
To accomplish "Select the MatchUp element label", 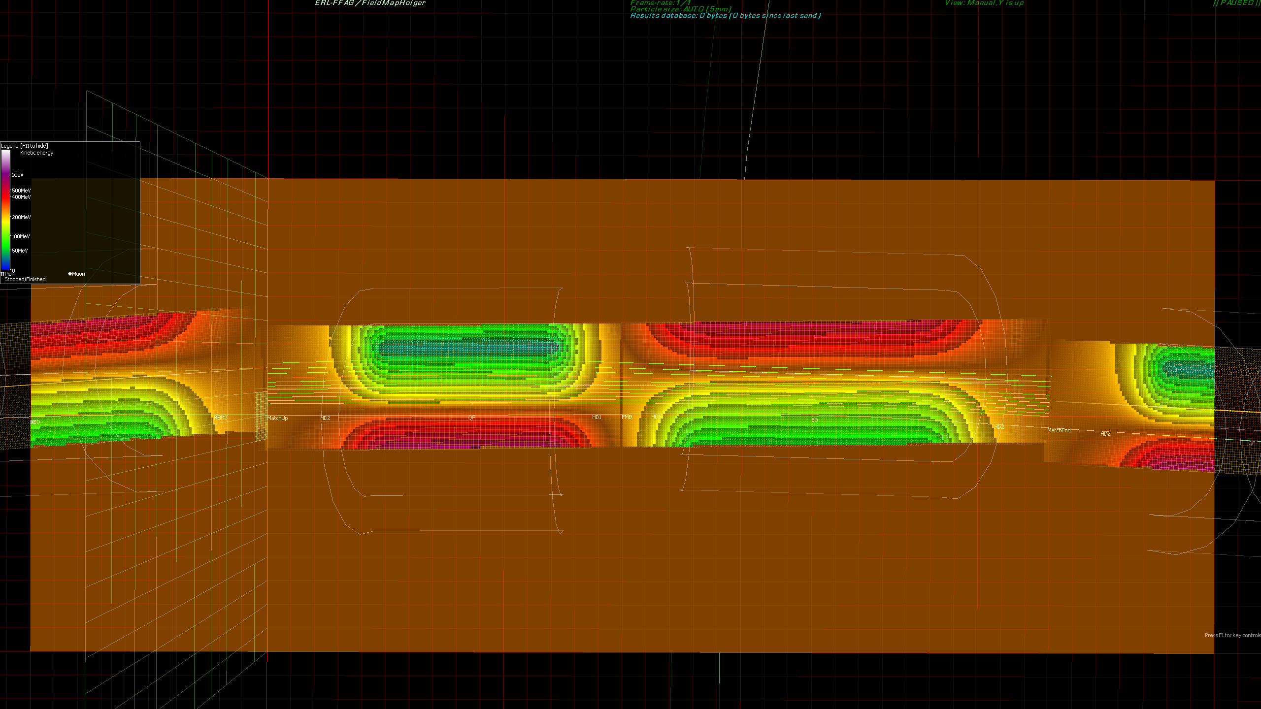I will pyautogui.click(x=277, y=418).
